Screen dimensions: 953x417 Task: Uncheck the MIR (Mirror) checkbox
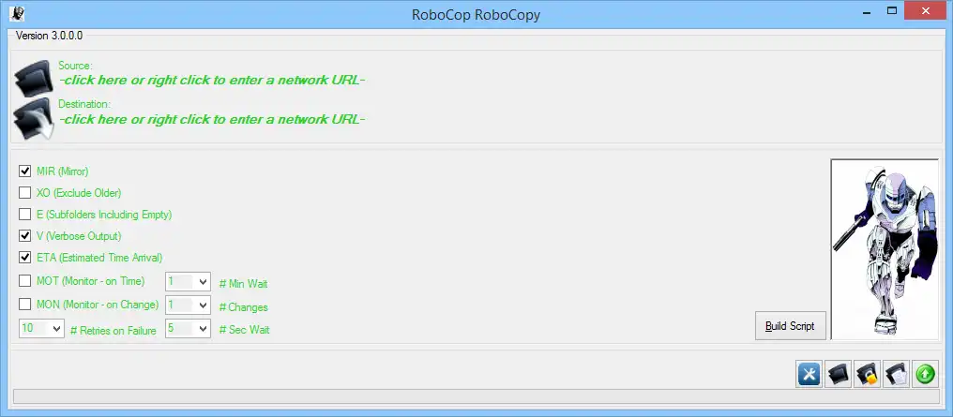[x=25, y=171]
